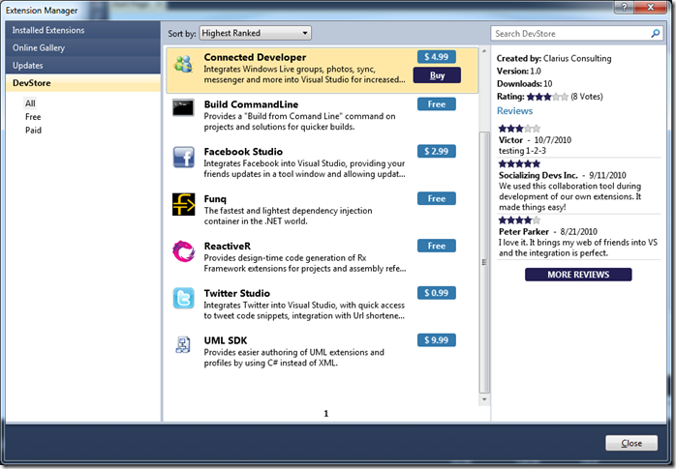Select the Funq title
676x469 pixels.
(x=215, y=199)
